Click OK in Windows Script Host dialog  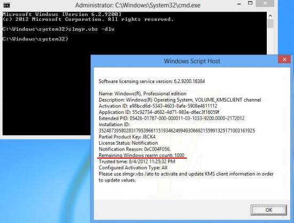click(269, 210)
